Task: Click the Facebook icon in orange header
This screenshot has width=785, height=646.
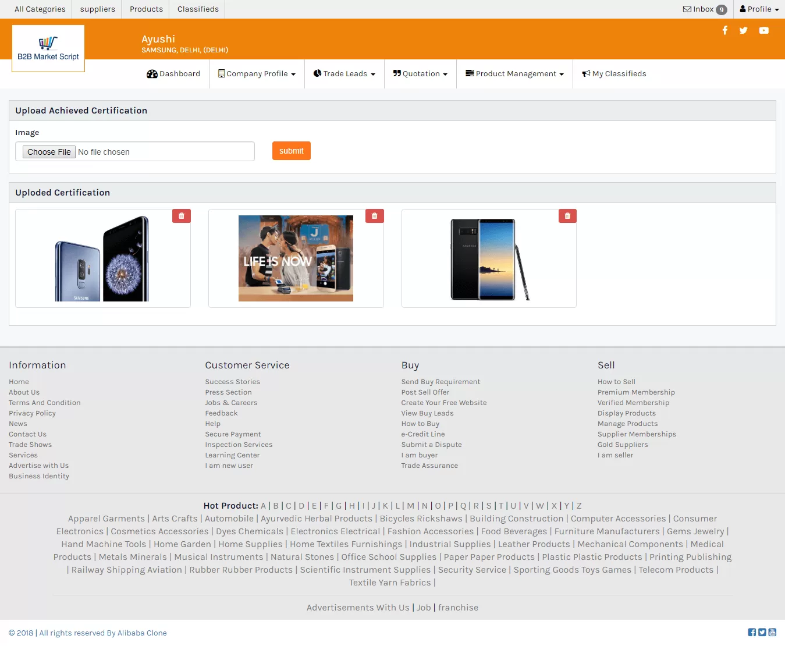Action: point(724,30)
